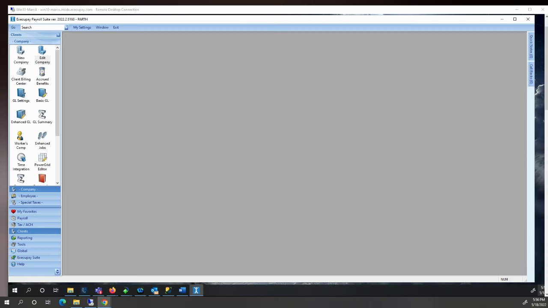Click the Company header above icon list

coord(35,41)
